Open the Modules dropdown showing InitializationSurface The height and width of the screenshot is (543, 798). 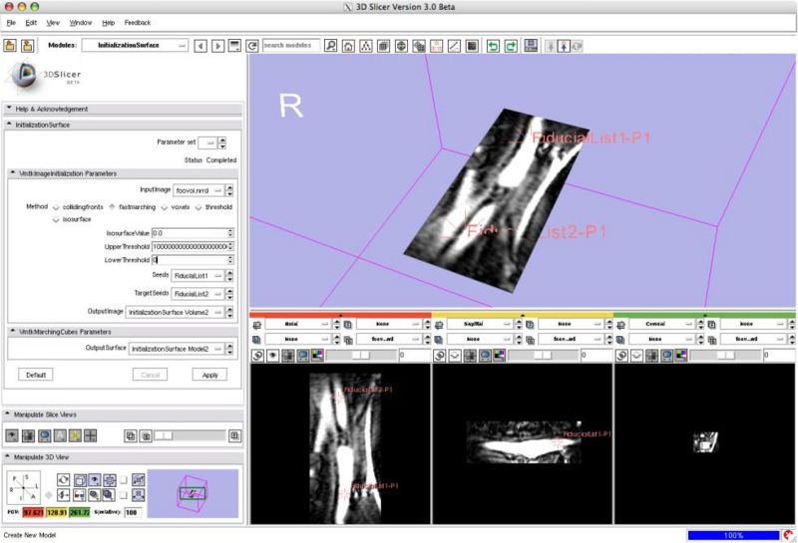pyautogui.click(x=135, y=45)
